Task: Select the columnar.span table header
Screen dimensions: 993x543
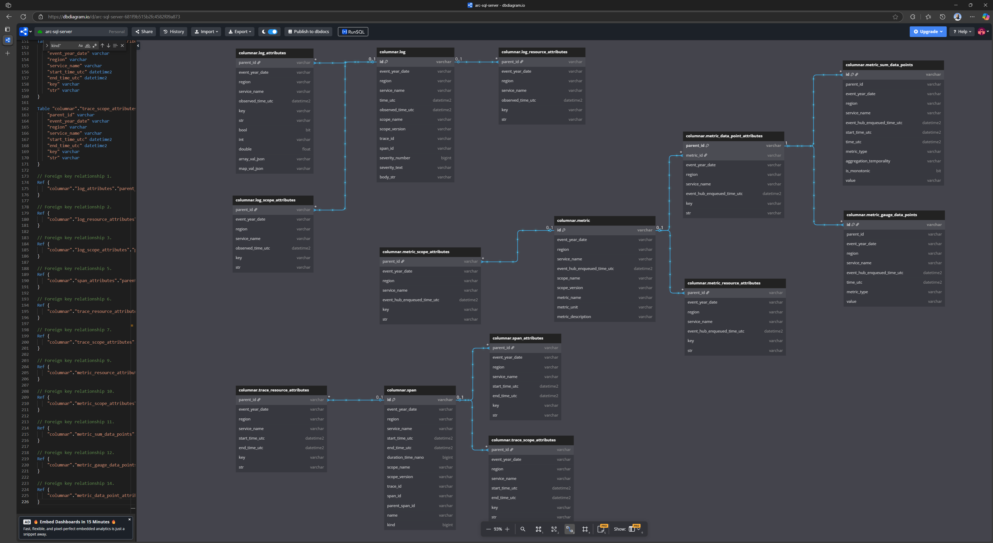Action: (x=420, y=390)
